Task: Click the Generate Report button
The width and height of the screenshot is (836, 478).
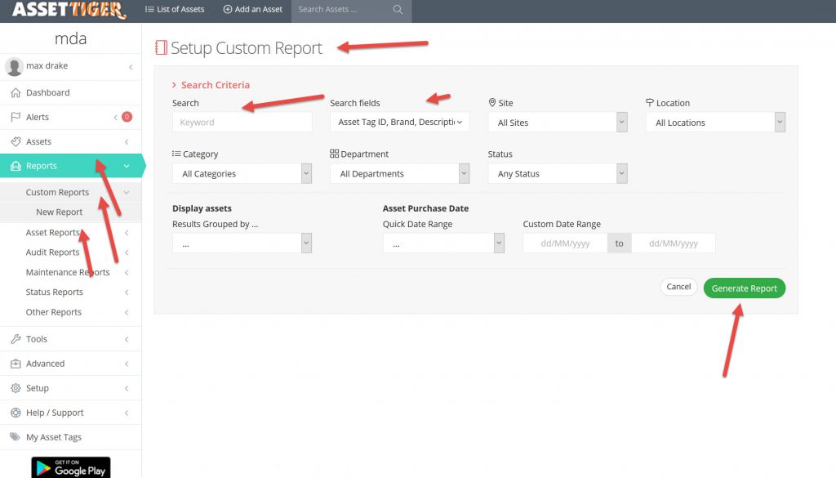Action: 744,288
